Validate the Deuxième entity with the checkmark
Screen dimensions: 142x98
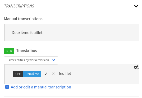[46, 74]
